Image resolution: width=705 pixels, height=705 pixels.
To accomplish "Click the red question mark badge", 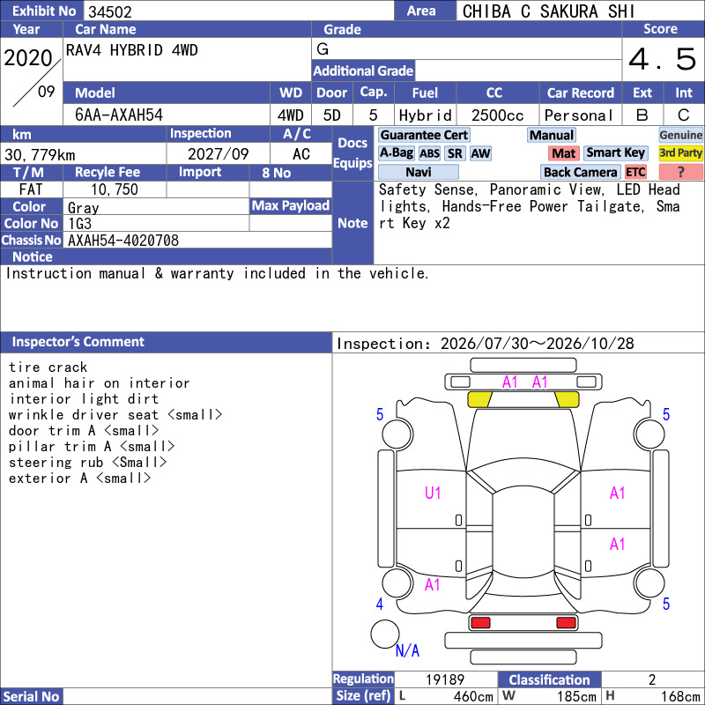I will click(x=680, y=172).
